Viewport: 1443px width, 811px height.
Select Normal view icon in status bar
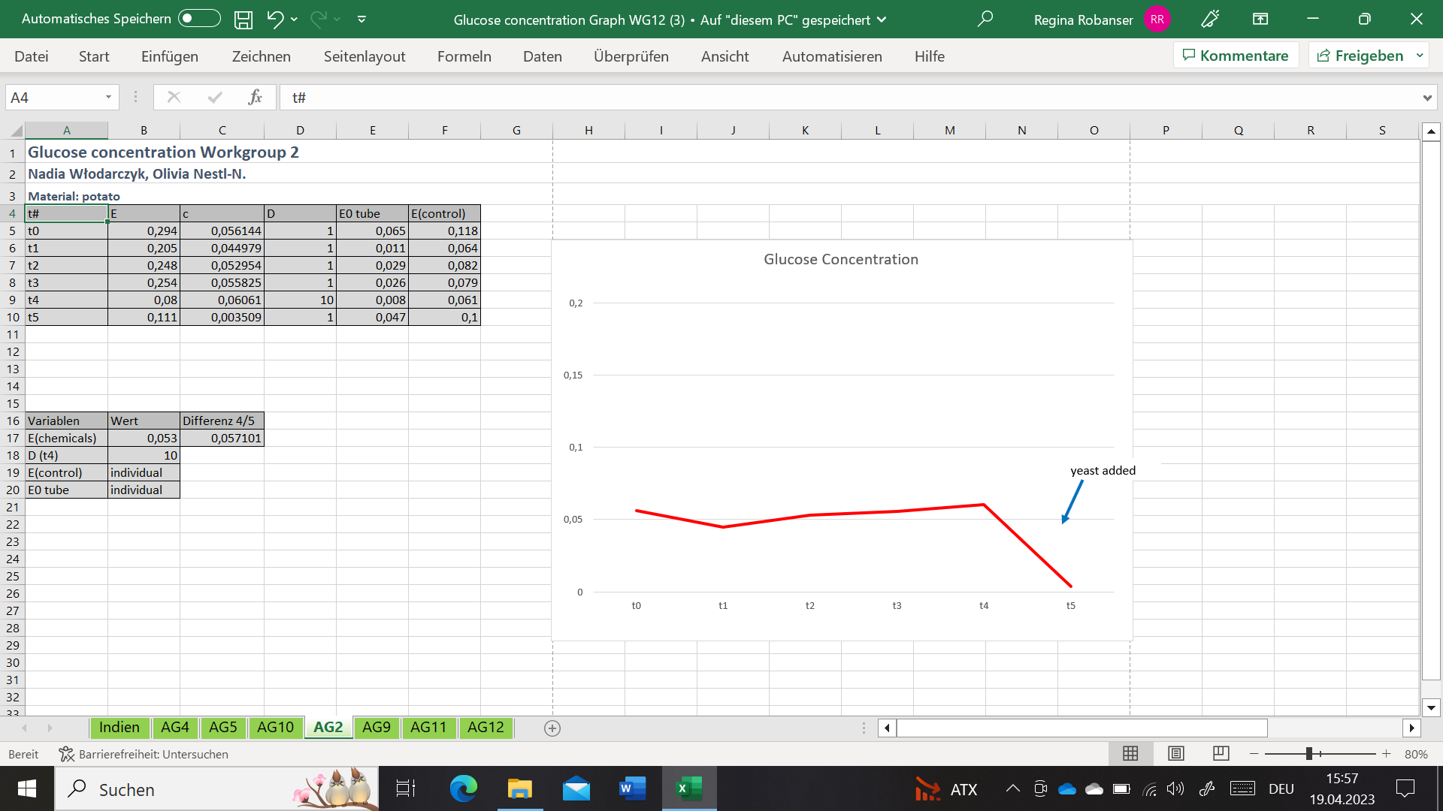point(1130,753)
